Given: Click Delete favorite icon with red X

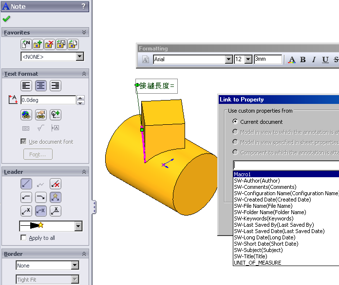Looking at the screenshot, I should (x=50, y=44).
